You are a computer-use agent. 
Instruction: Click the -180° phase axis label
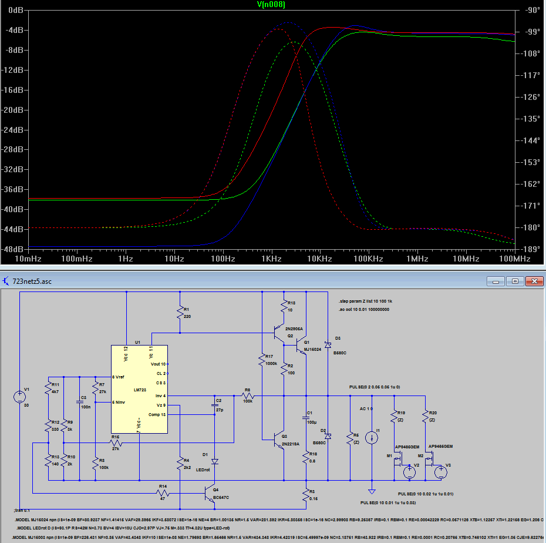530,227
